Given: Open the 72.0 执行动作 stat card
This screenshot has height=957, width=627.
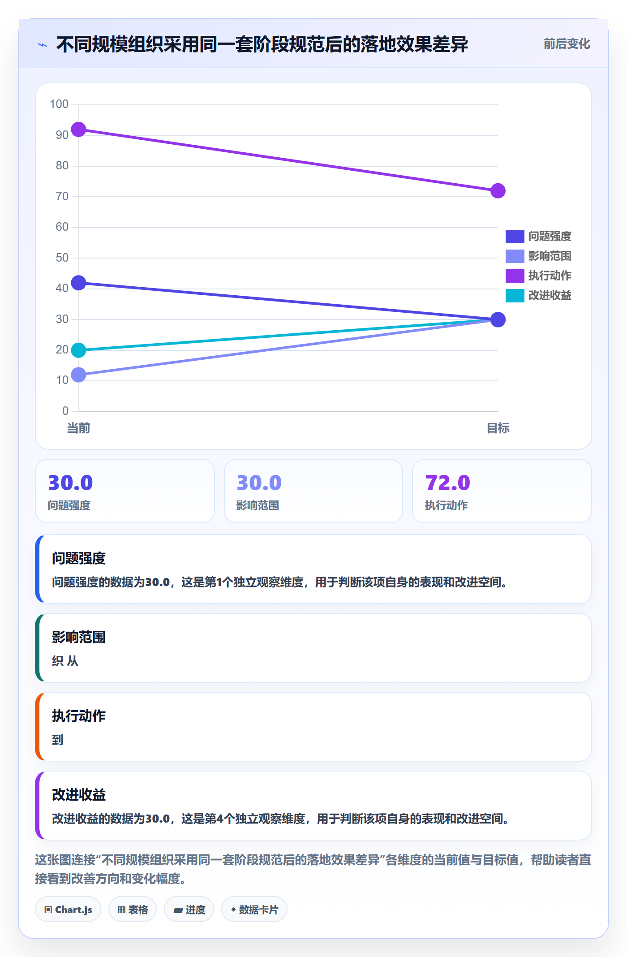Looking at the screenshot, I should [502, 491].
